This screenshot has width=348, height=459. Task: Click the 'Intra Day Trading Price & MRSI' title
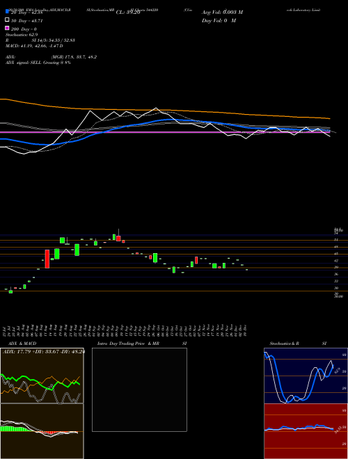click(142, 344)
